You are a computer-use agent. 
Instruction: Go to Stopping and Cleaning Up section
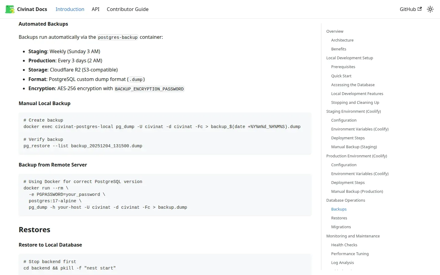(x=355, y=102)
